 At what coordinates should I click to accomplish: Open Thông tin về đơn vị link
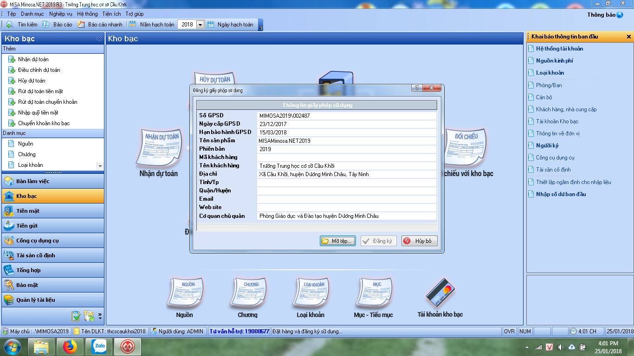(558, 133)
